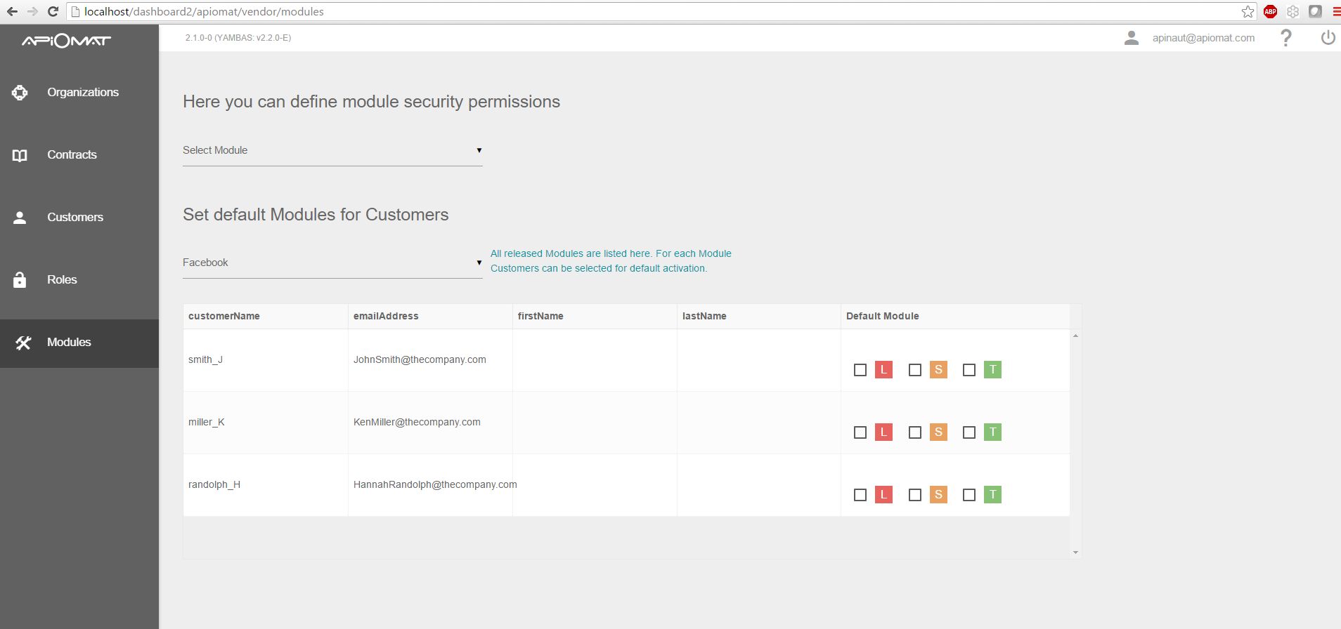Click red L badge for smith_J
The height and width of the screenshot is (629, 1341).
coord(883,370)
